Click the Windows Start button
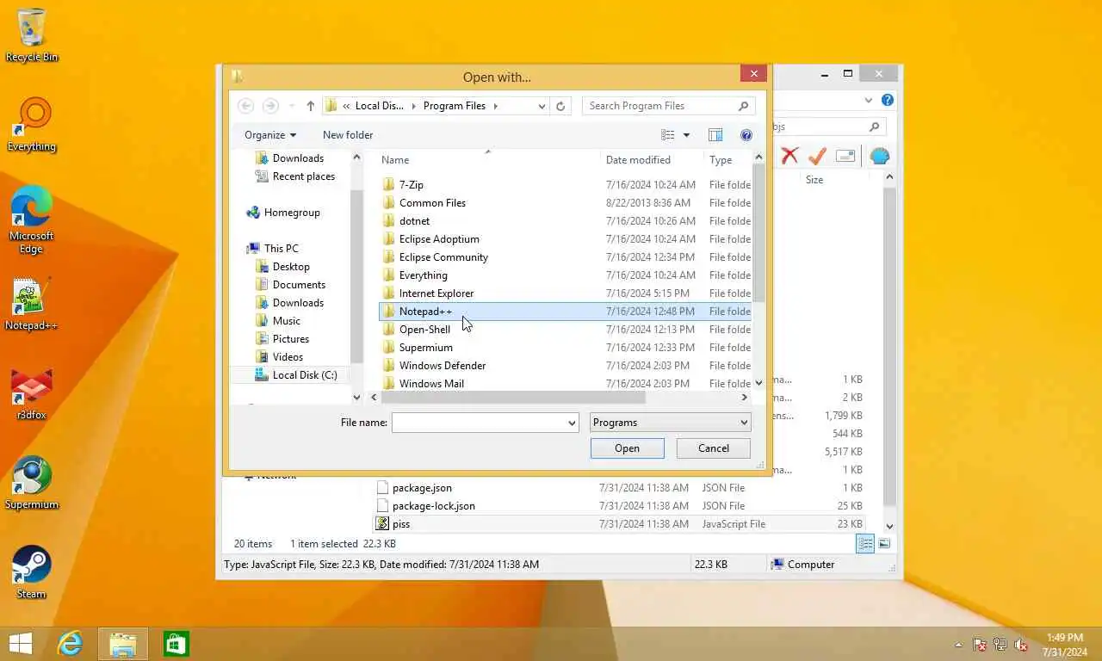This screenshot has height=661, width=1102. point(20,643)
